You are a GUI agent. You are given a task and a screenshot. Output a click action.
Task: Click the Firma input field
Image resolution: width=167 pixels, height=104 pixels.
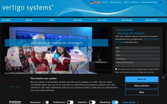[137, 52]
